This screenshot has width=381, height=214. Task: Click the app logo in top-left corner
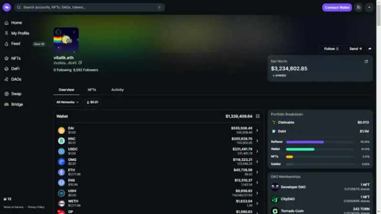tap(7, 8)
